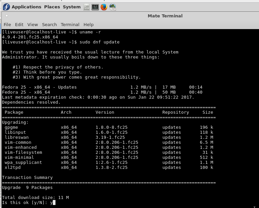259x208 pixels.
Task: Click the 'Respect the privacy of others' line
Action: (58, 67)
